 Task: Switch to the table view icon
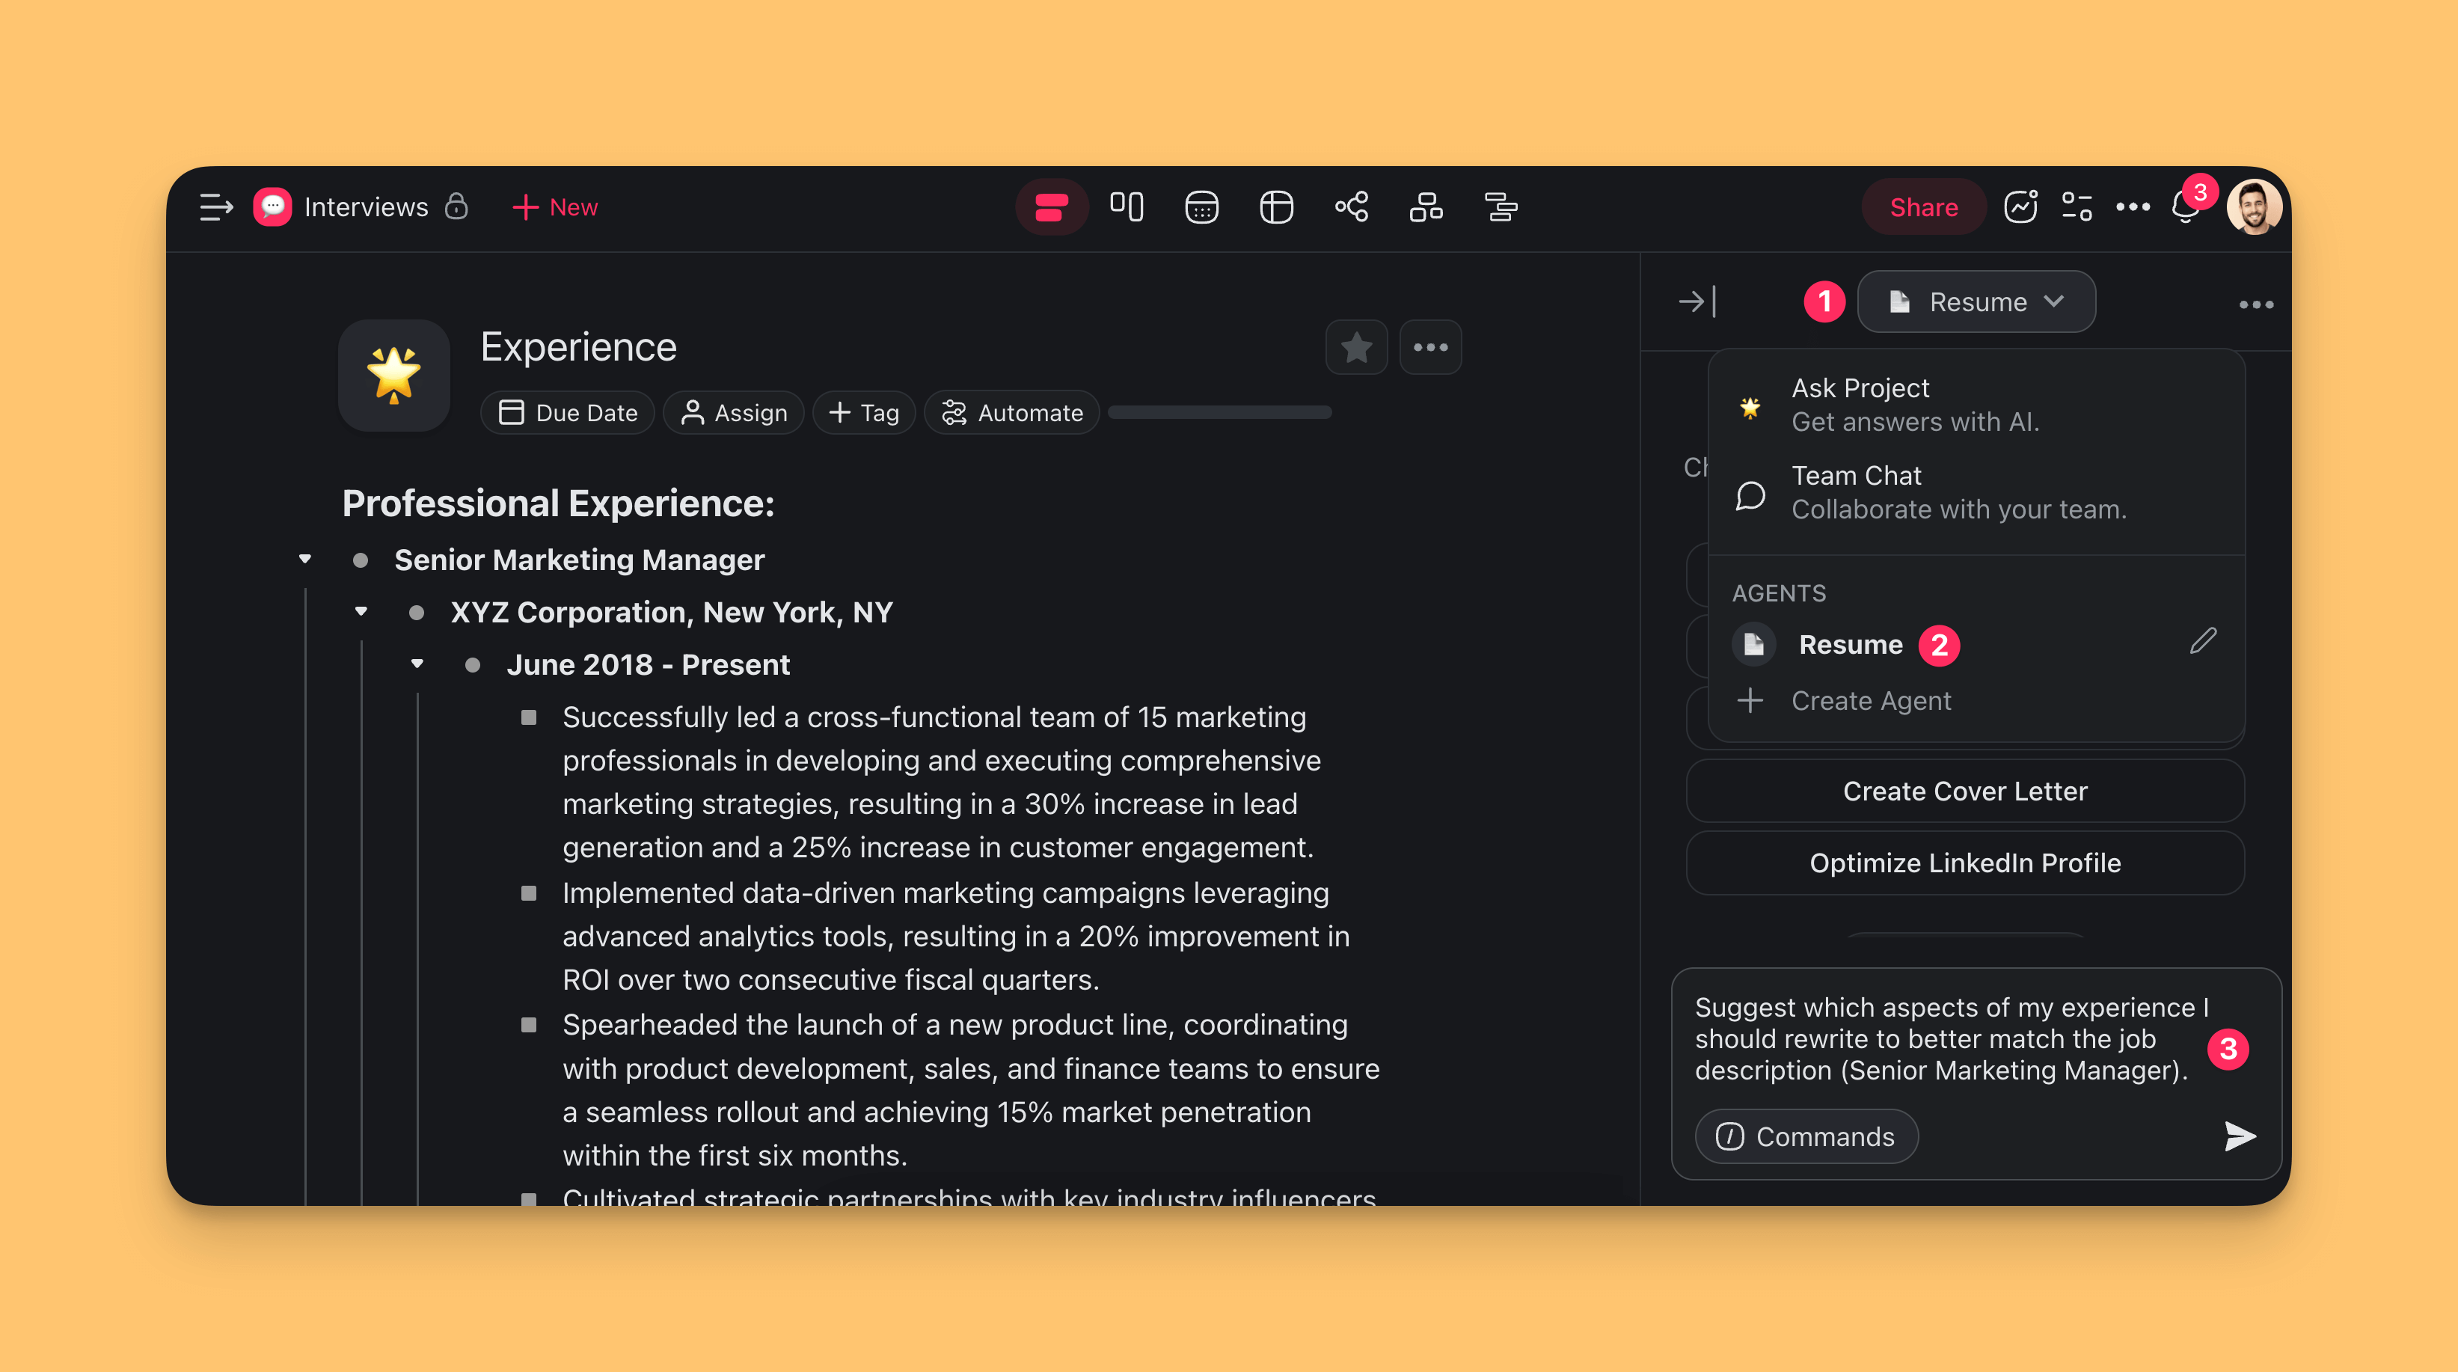click(1276, 207)
